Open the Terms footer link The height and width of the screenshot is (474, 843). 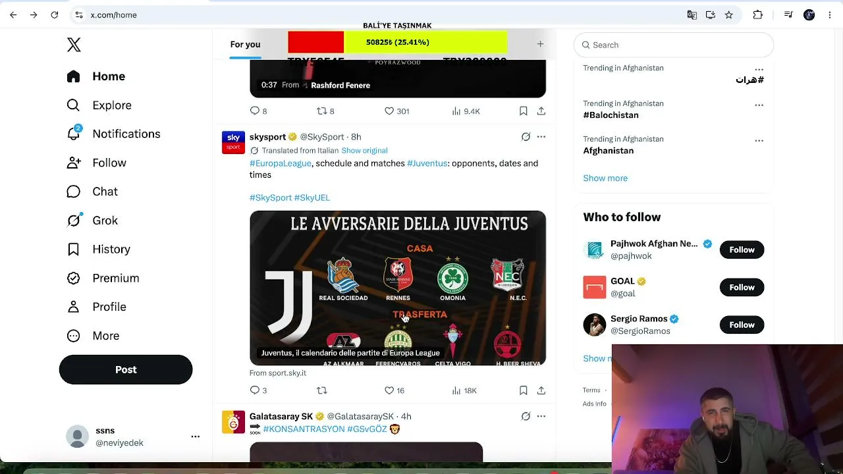point(591,390)
